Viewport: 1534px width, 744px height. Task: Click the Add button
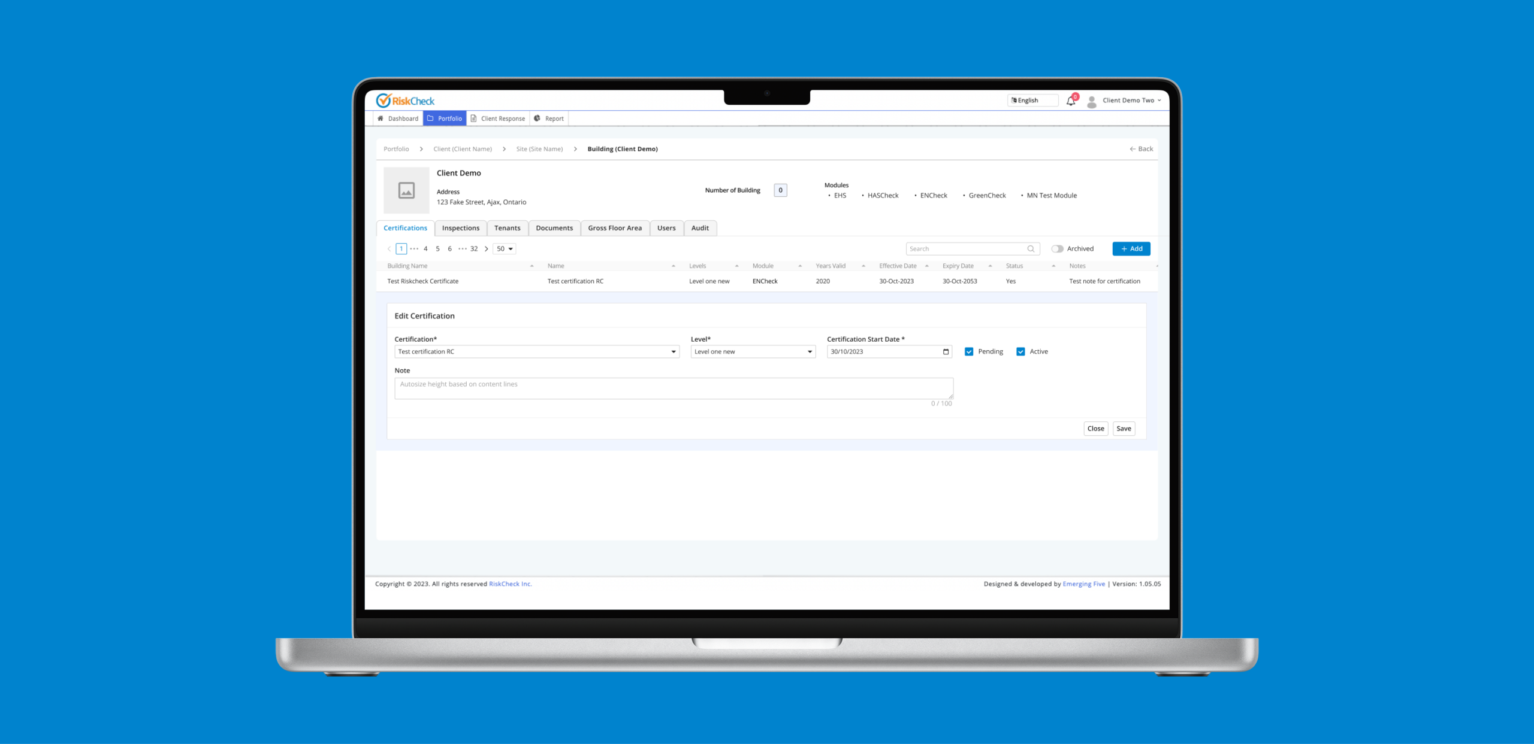(x=1131, y=248)
